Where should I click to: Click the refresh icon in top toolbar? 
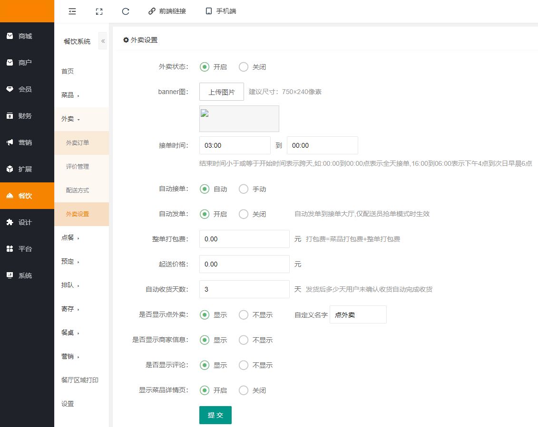click(x=126, y=11)
